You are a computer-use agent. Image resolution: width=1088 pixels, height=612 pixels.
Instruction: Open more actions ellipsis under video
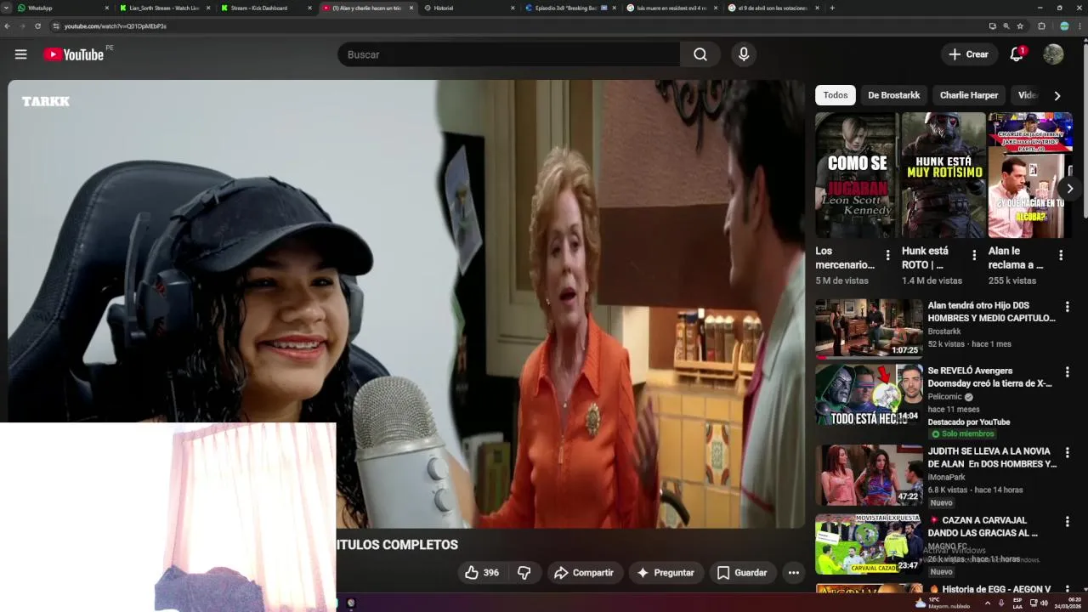click(793, 573)
